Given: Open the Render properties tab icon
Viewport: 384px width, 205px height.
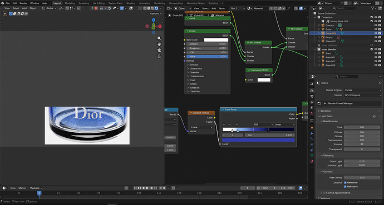Looking at the screenshot, I should tap(312, 91).
